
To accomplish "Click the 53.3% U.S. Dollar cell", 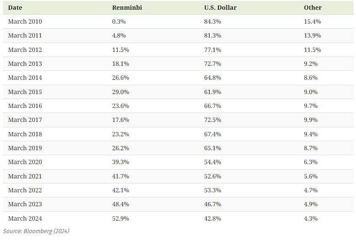I will pos(213,190).
